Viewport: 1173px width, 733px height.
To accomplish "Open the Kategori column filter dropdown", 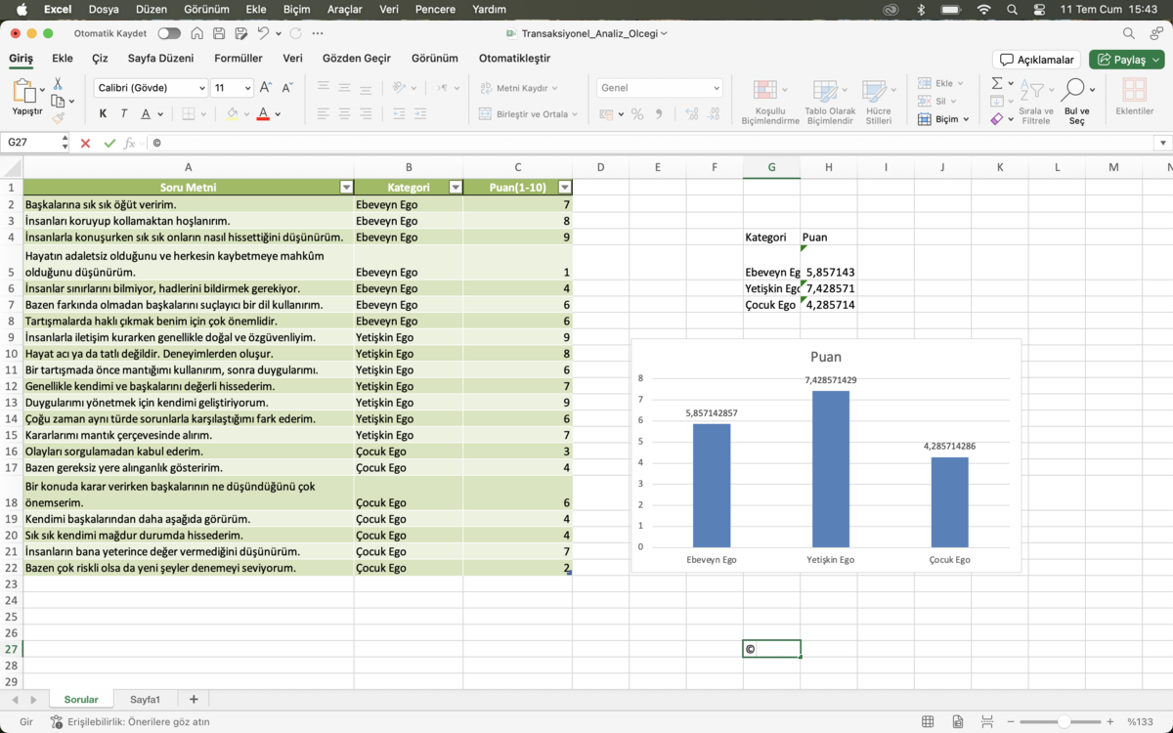I will click(x=455, y=187).
